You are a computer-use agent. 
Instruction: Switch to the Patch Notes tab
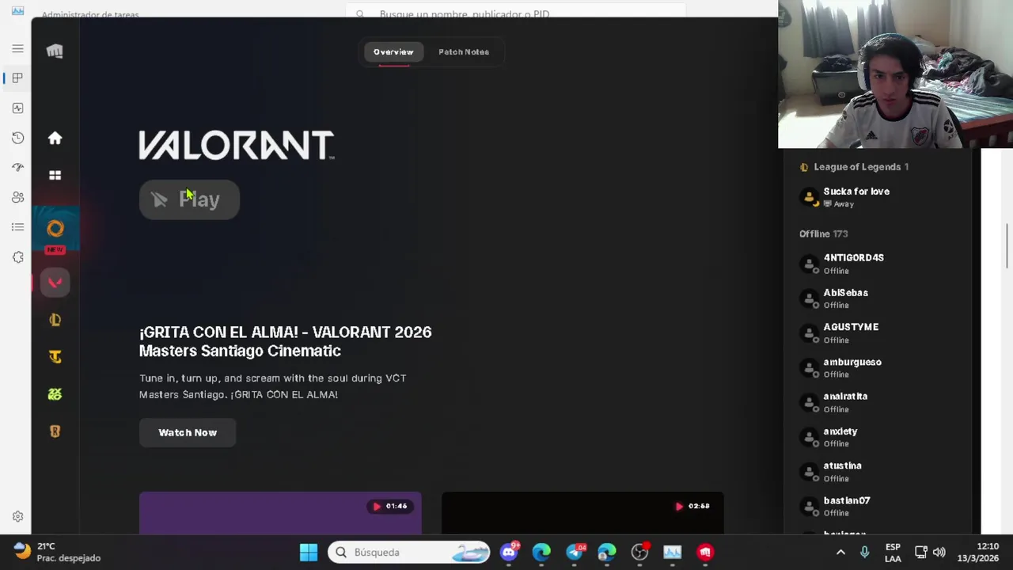coord(464,52)
